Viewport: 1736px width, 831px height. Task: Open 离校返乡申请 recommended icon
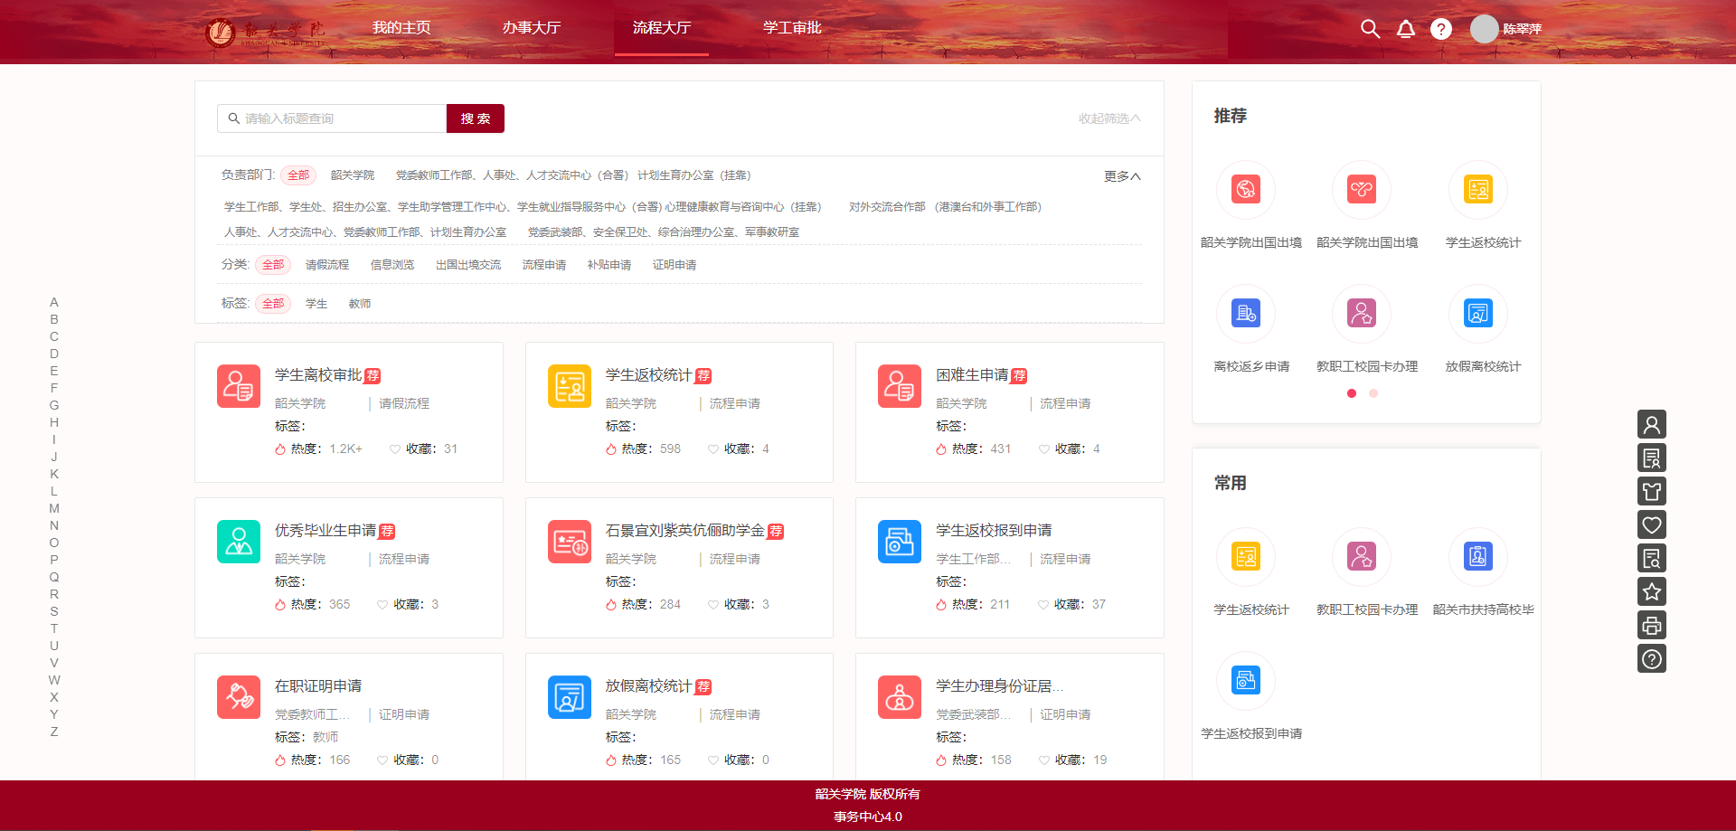pos(1245,314)
